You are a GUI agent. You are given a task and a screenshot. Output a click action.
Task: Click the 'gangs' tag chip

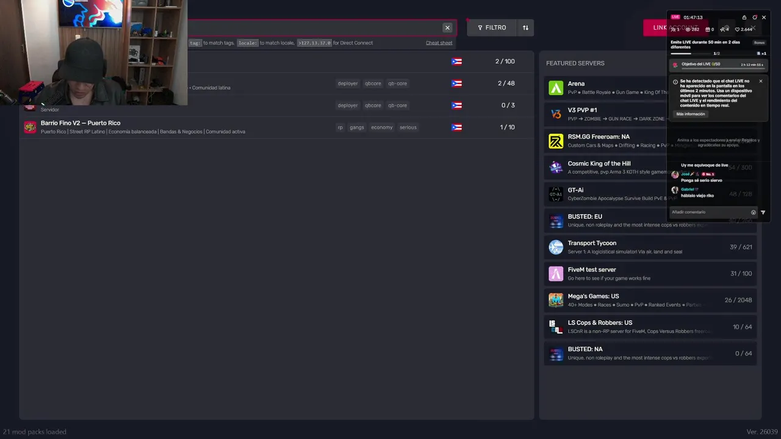click(357, 127)
